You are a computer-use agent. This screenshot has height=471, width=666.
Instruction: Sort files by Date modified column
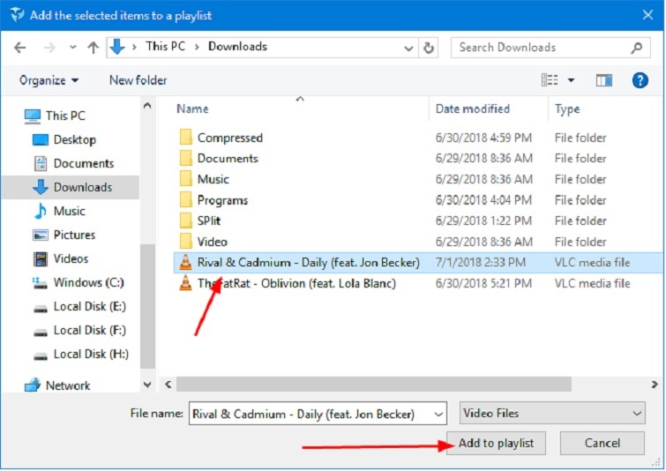point(472,108)
